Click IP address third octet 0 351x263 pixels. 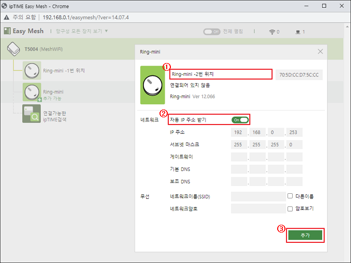[276, 132]
